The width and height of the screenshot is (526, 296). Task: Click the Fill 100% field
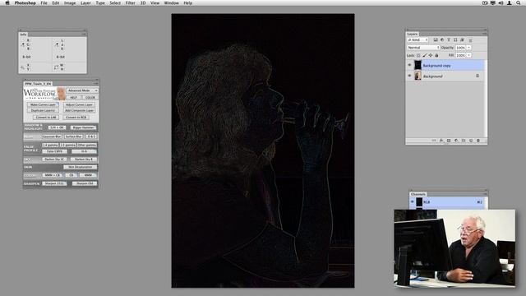click(x=460, y=55)
